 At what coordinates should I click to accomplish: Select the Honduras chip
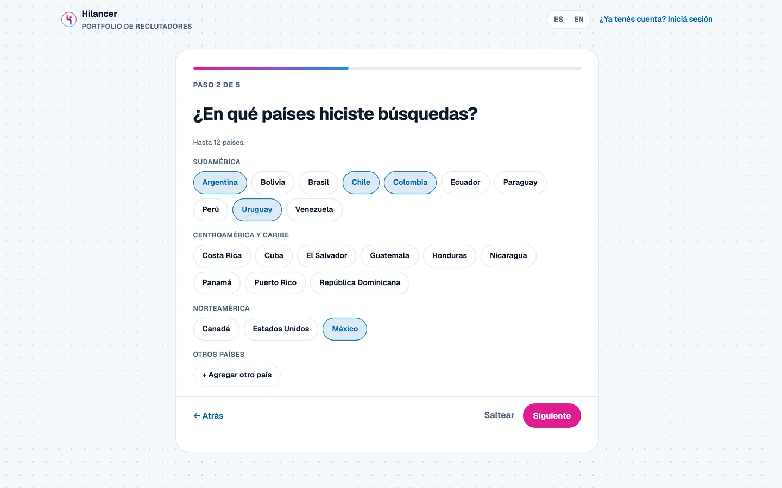[450, 256]
